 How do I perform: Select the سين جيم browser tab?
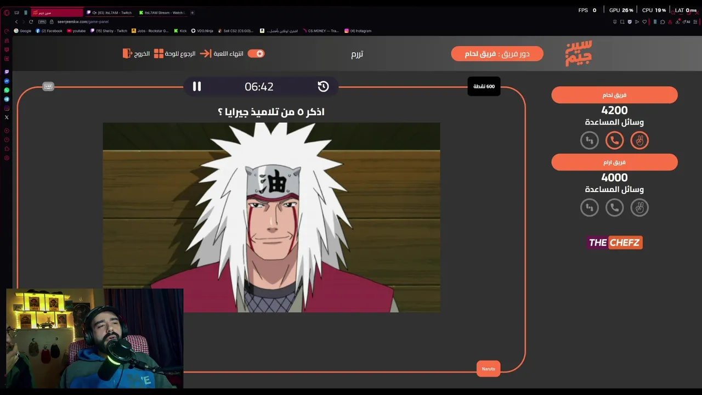(x=58, y=13)
